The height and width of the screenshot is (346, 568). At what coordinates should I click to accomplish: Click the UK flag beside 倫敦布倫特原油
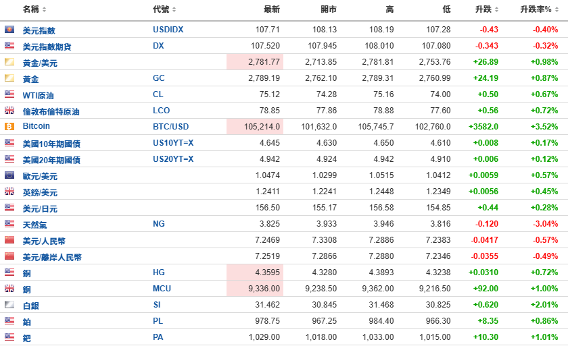9,111
